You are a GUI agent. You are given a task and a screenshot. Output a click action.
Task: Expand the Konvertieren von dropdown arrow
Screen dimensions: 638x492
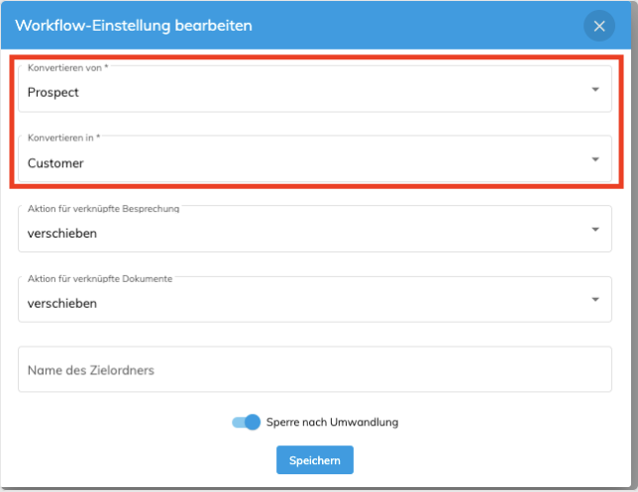click(595, 89)
